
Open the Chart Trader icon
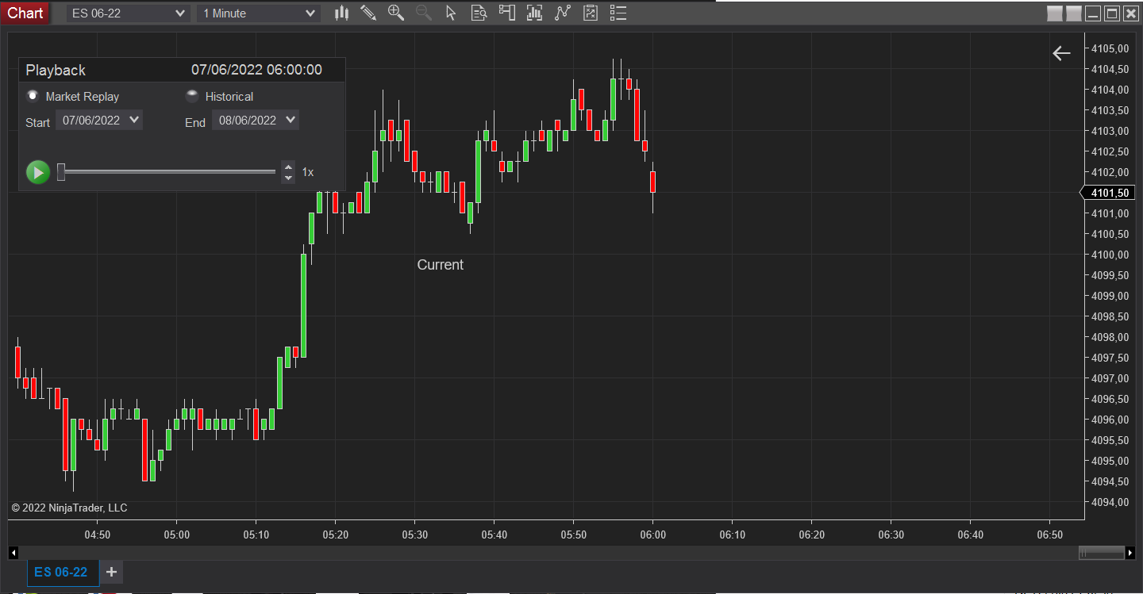[506, 13]
